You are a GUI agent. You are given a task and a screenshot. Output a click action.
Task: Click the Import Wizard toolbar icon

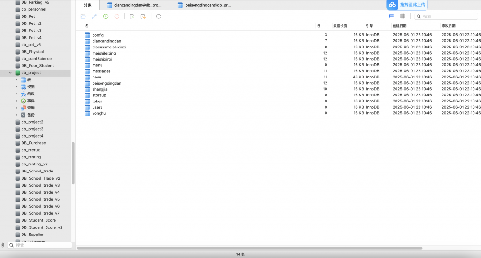coord(132,16)
